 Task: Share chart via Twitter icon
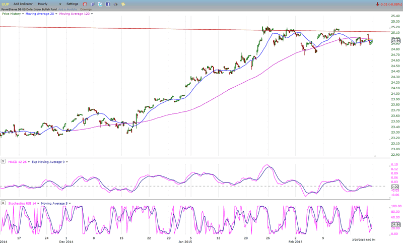click(100, 4)
